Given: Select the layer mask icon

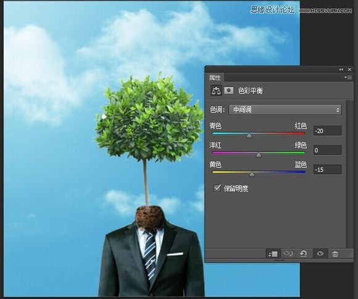Looking at the screenshot, I should click(x=228, y=91).
